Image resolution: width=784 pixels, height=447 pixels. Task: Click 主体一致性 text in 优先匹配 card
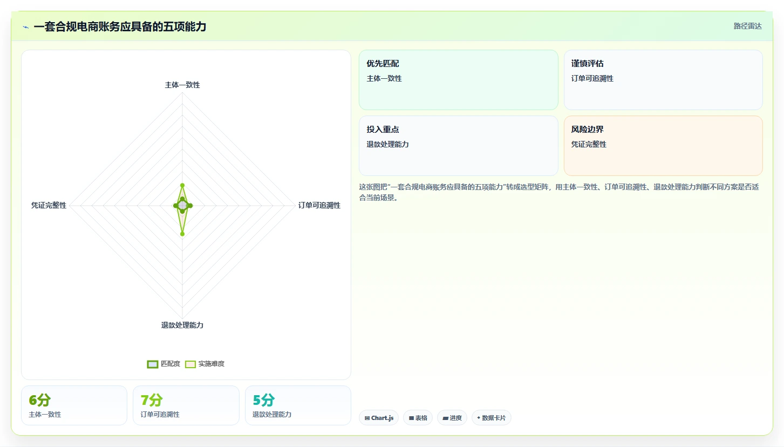pos(384,78)
